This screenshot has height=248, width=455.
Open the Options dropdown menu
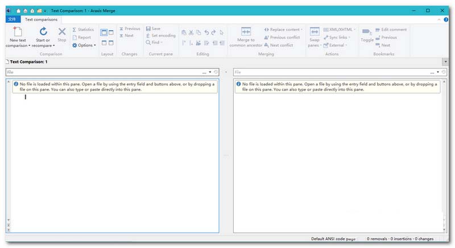[x=84, y=46]
